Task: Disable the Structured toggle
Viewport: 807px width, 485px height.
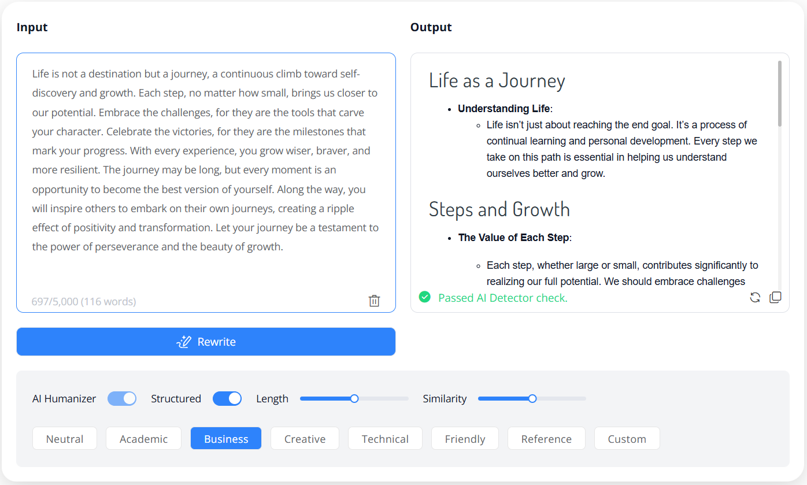Action: pos(227,399)
